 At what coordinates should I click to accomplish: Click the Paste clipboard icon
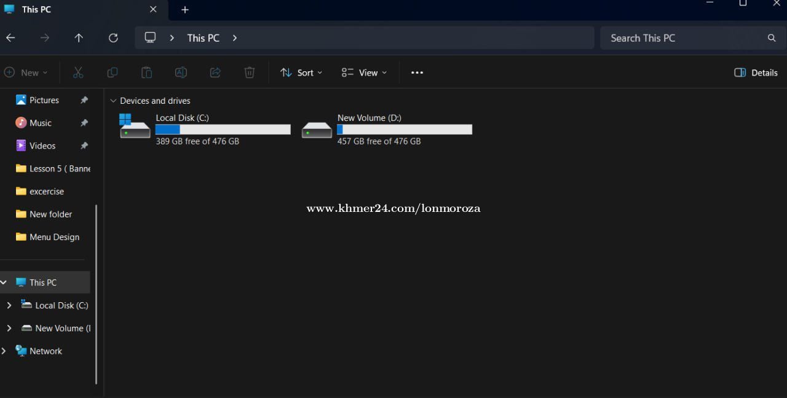pos(146,72)
